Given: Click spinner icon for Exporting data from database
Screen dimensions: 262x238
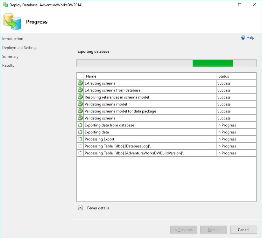Looking at the screenshot, I should tap(80, 125).
